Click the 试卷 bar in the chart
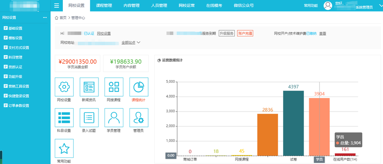 click(x=293, y=123)
